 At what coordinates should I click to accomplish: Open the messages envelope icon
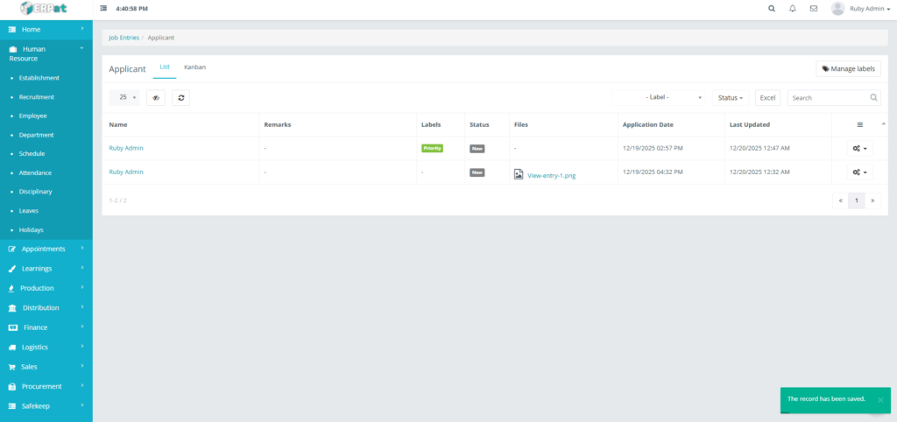(814, 9)
